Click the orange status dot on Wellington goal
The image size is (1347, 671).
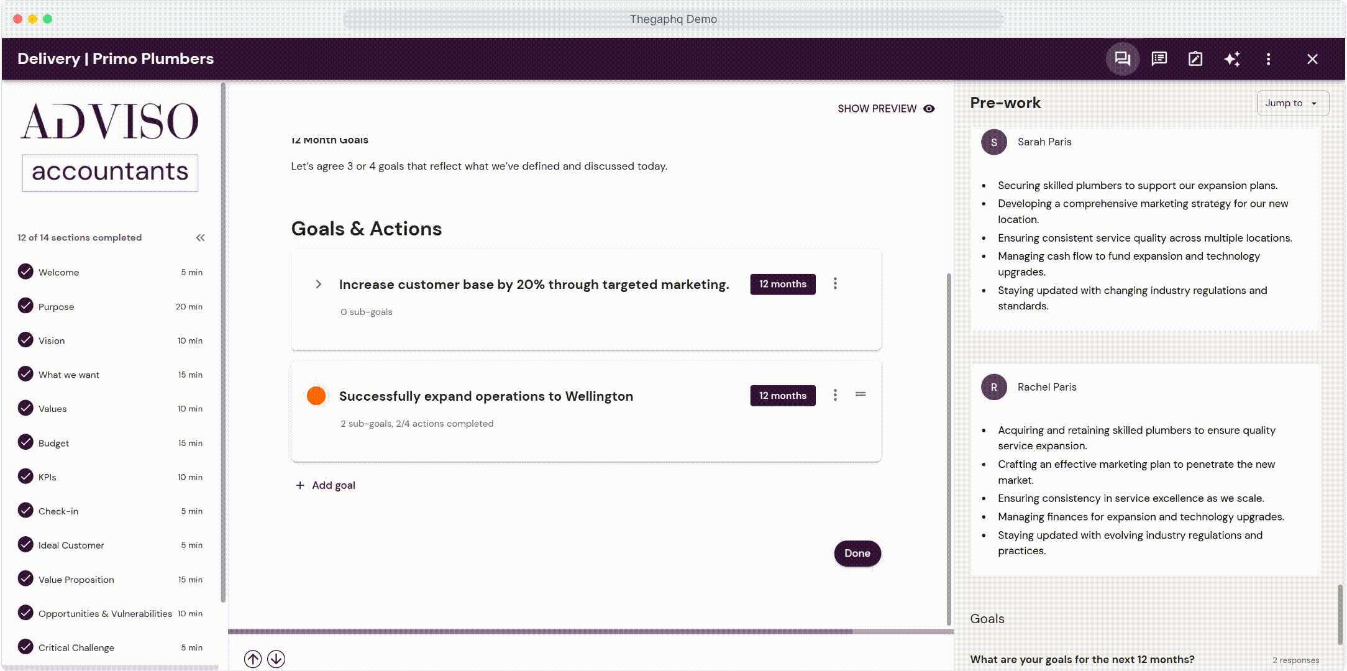pos(316,395)
